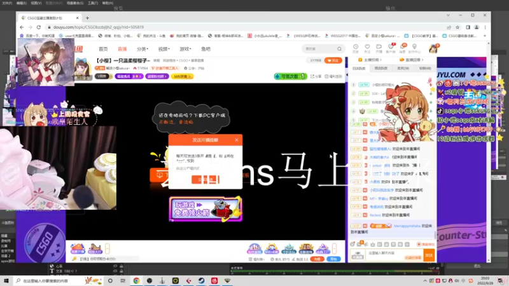Image resolution: width=509 pixels, height=286 pixels.
Task: Open the 创作中心 icon
Action: tap(414, 48)
